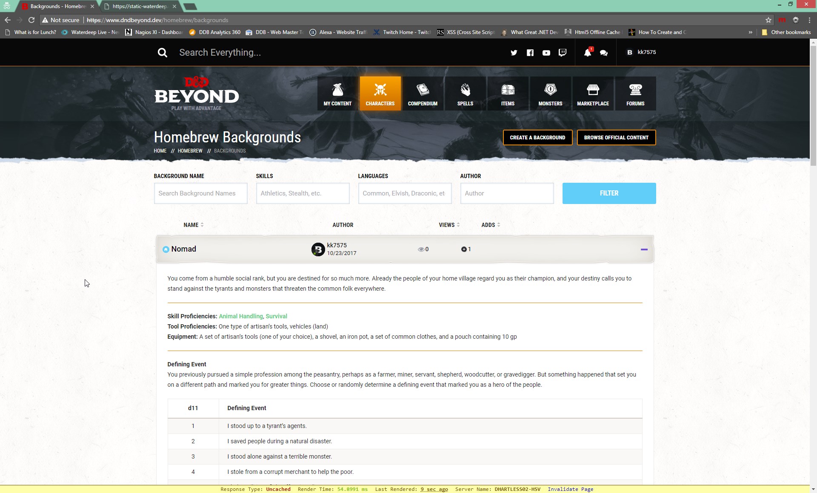
Task: Click the Nomad background title
Action: click(183, 249)
